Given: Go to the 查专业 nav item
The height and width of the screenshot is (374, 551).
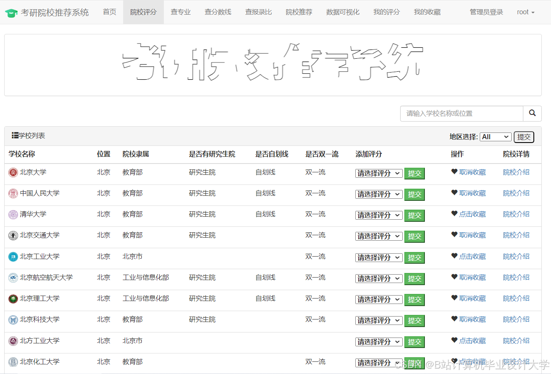Looking at the screenshot, I should tap(181, 12).
